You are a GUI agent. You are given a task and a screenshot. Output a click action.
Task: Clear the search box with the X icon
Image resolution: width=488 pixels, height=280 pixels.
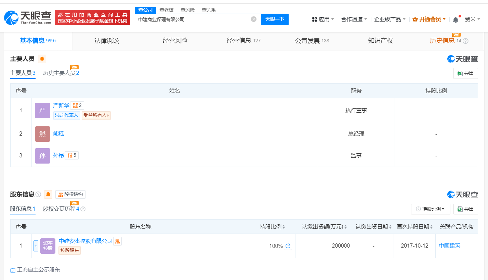[x=253, y=19]
